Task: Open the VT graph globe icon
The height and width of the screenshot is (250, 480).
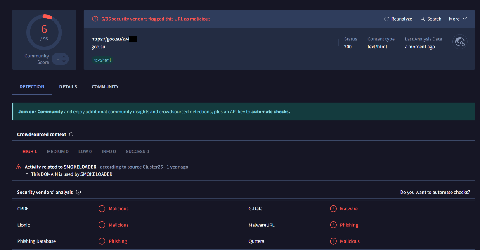Action: click(460, 42)
